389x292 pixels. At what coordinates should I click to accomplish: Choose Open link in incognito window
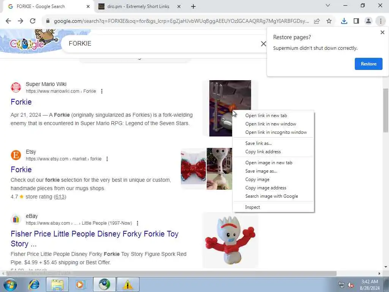pyautogui.click(x=274, y=132)
